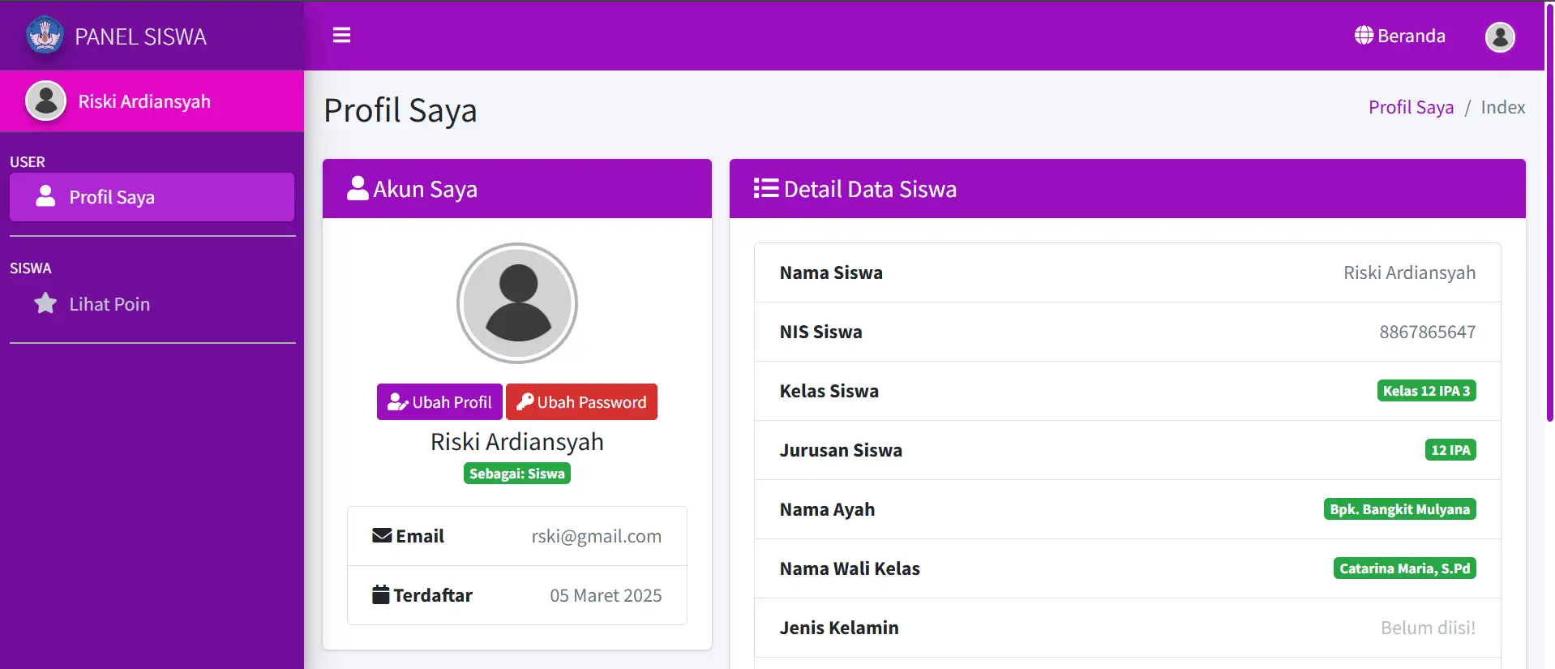This screenshot has height=669, width=1555.
Task: Click the Sebagai: Siswa badge
Action: pyautogui.click(x=517, y=474)
